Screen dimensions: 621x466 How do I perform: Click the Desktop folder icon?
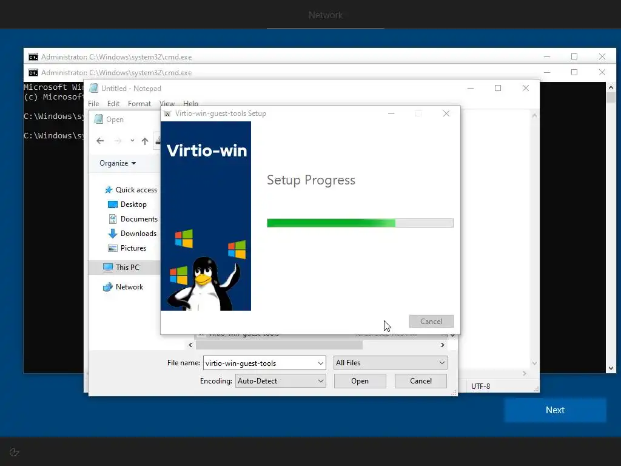(x=113, y=204)
